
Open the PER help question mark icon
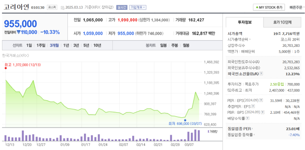[x=261, y=100]
